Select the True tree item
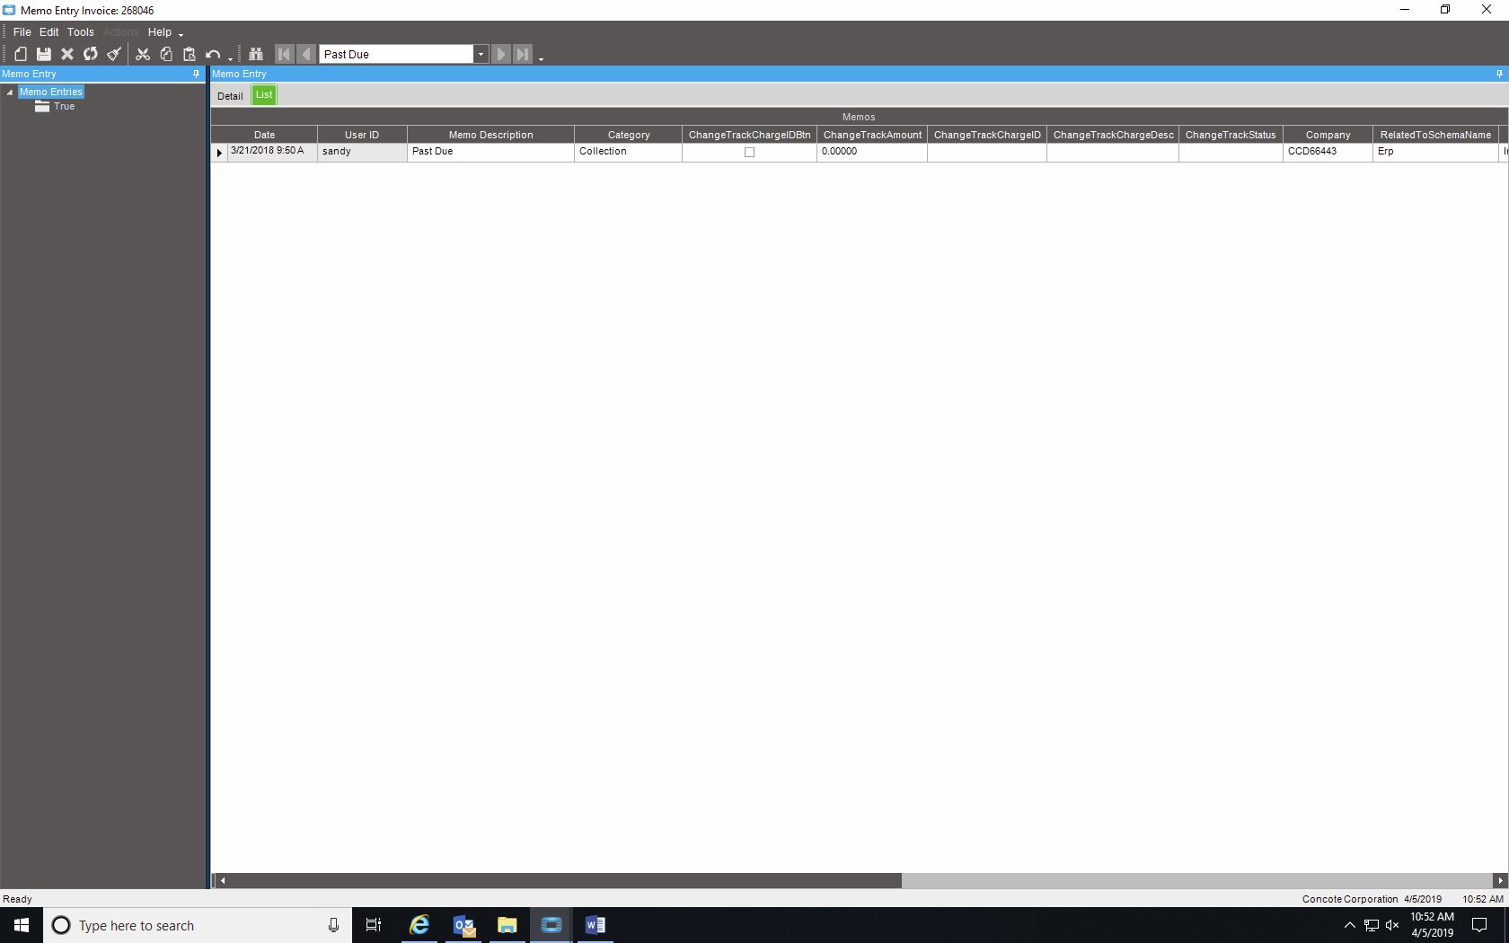The width and height of the screenshot is (1509, 943). 64,106
